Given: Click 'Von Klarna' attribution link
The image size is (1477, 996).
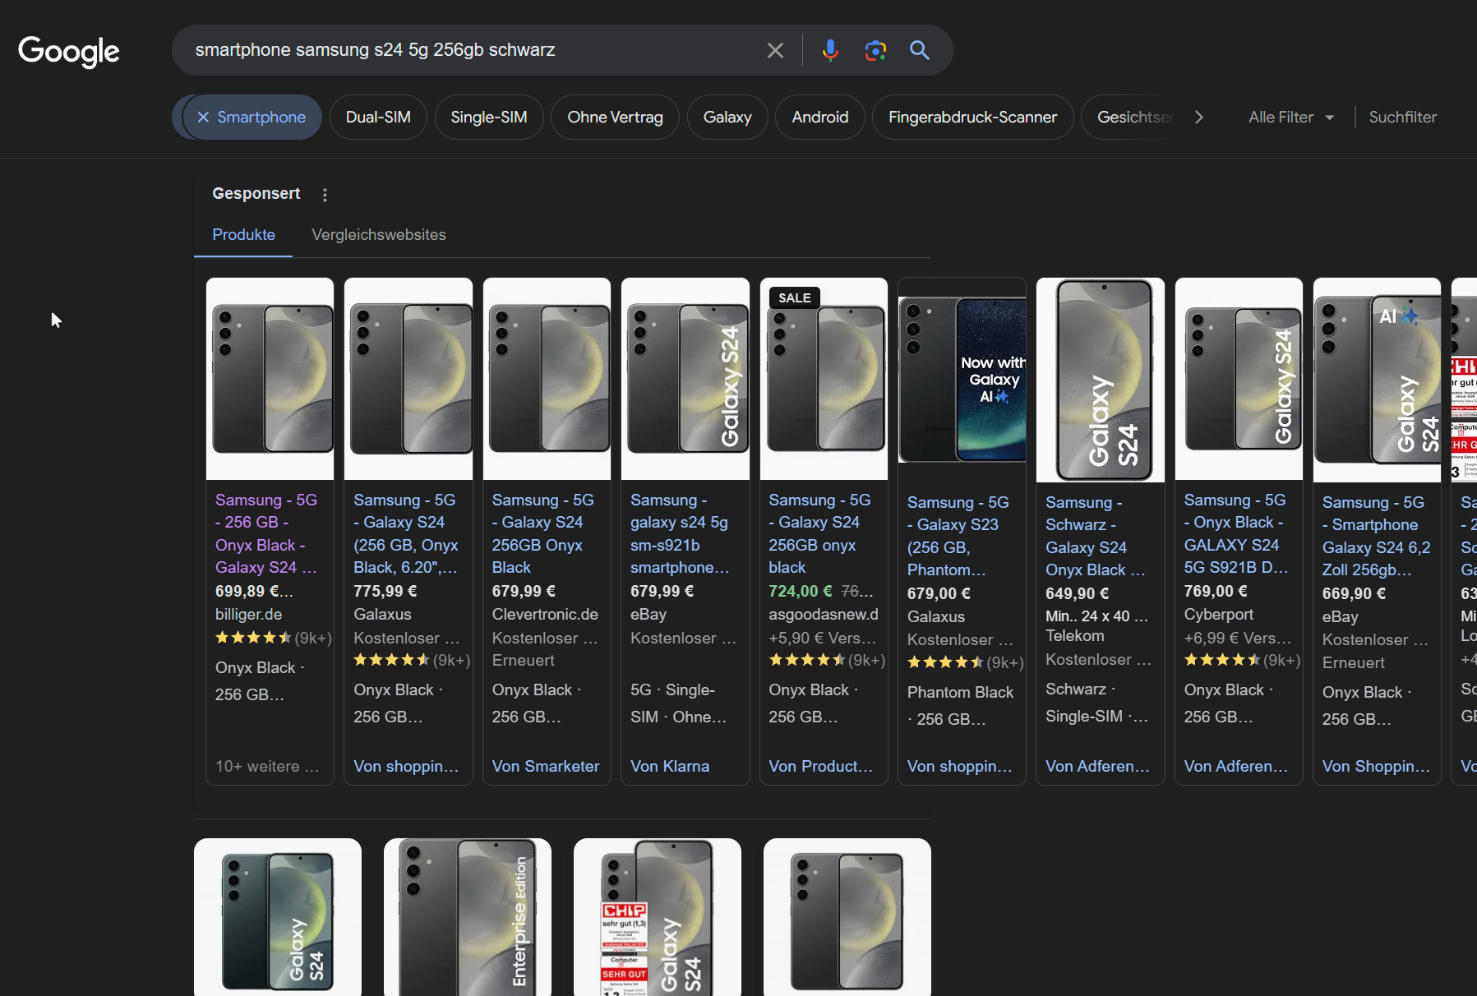Looking at the screenshot, I should (x=670, y=766).
